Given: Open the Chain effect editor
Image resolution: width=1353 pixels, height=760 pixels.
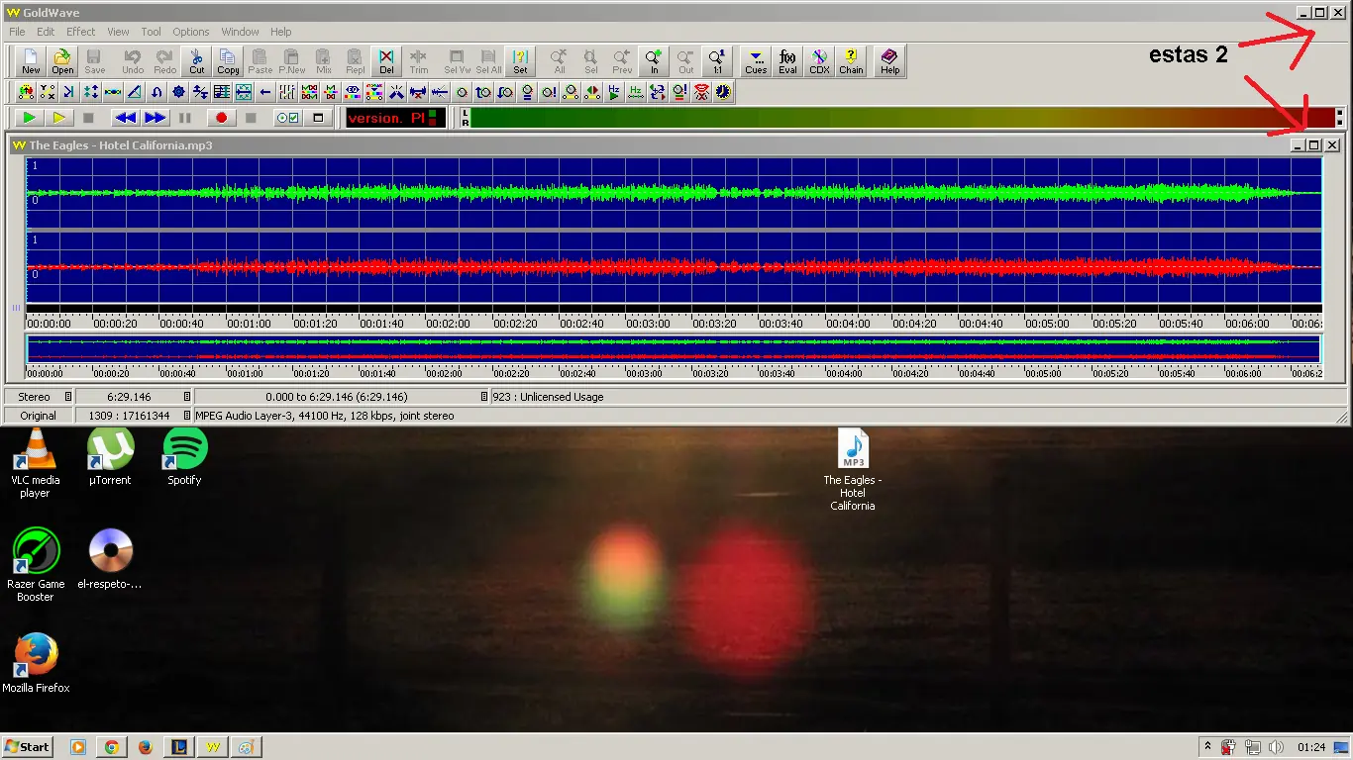Looking at the screenshot, I should pyautogui.click(x=851, y=61).
